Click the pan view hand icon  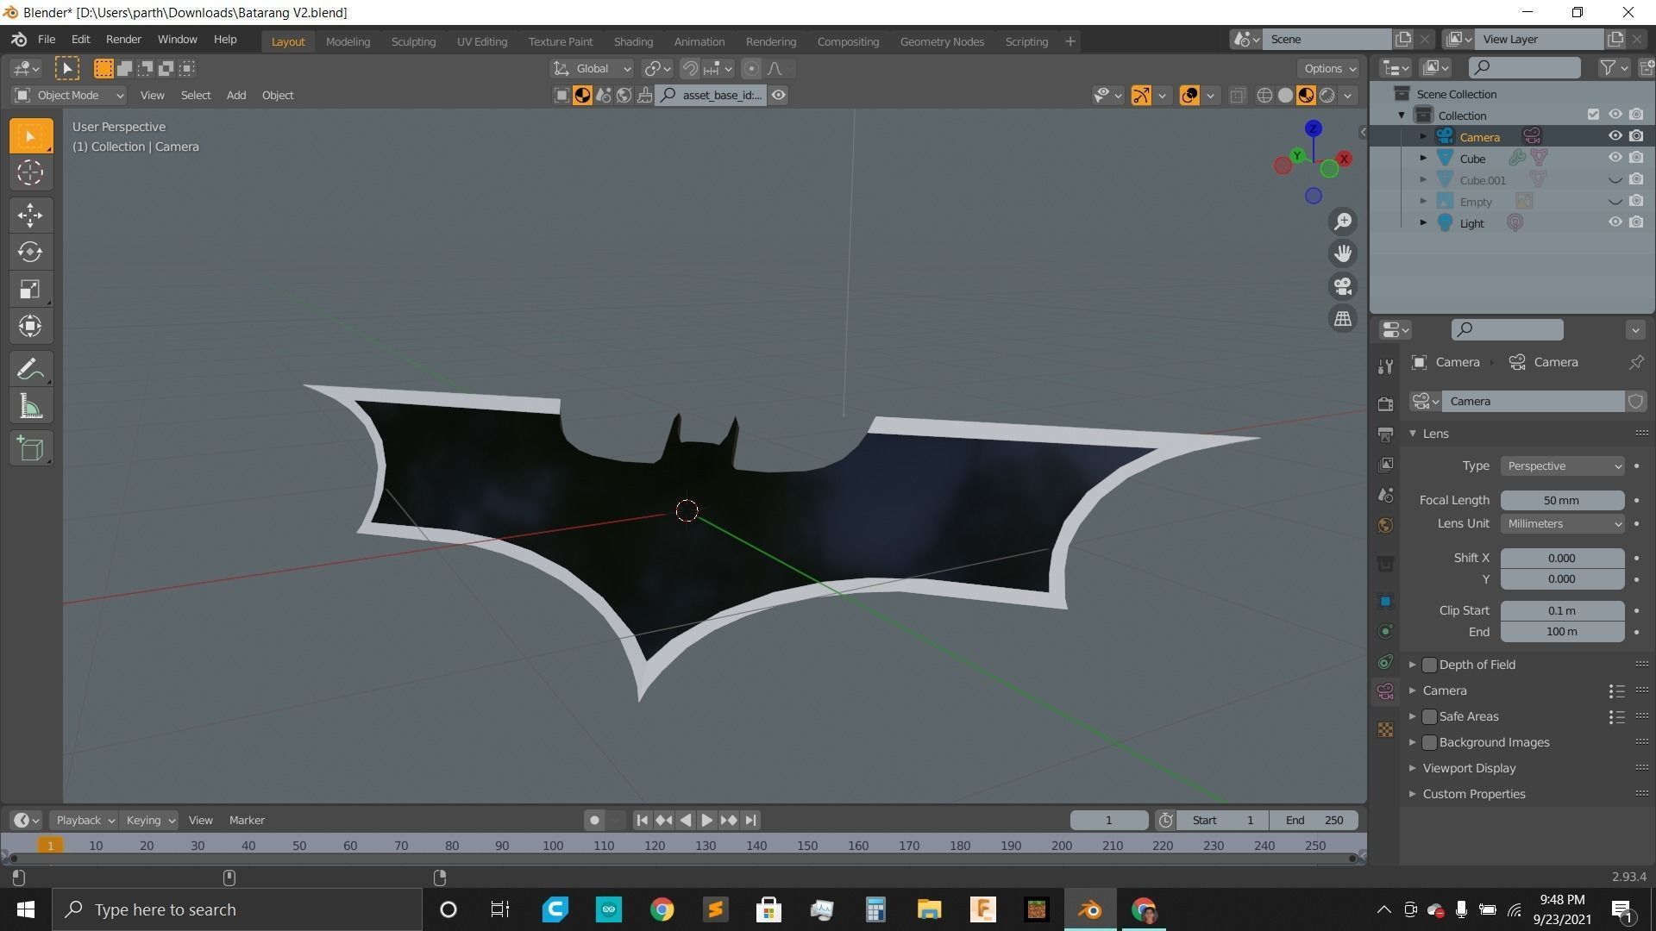[x=1343, y=253]
